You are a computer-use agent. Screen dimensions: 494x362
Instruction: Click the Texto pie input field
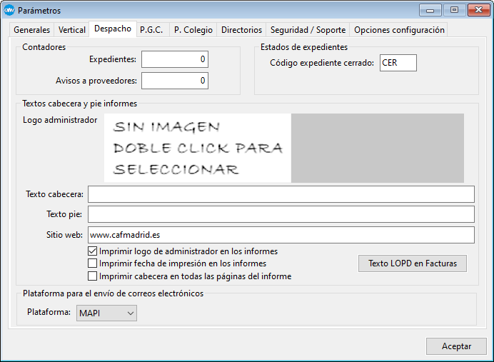point(281,214)
